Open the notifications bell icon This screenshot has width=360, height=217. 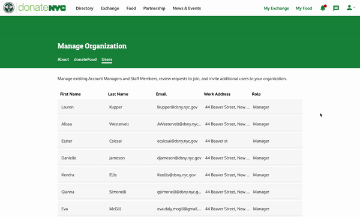[x=323, y=8]
